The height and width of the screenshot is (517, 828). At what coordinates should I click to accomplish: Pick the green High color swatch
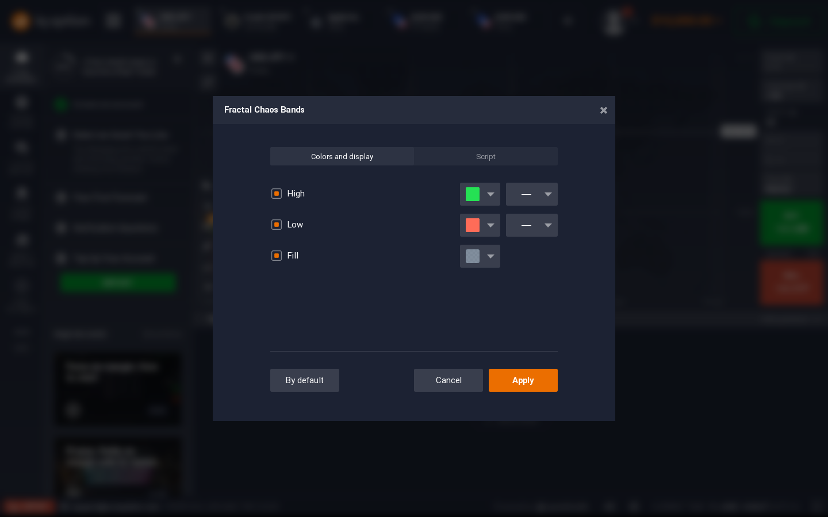coord(473,194)
